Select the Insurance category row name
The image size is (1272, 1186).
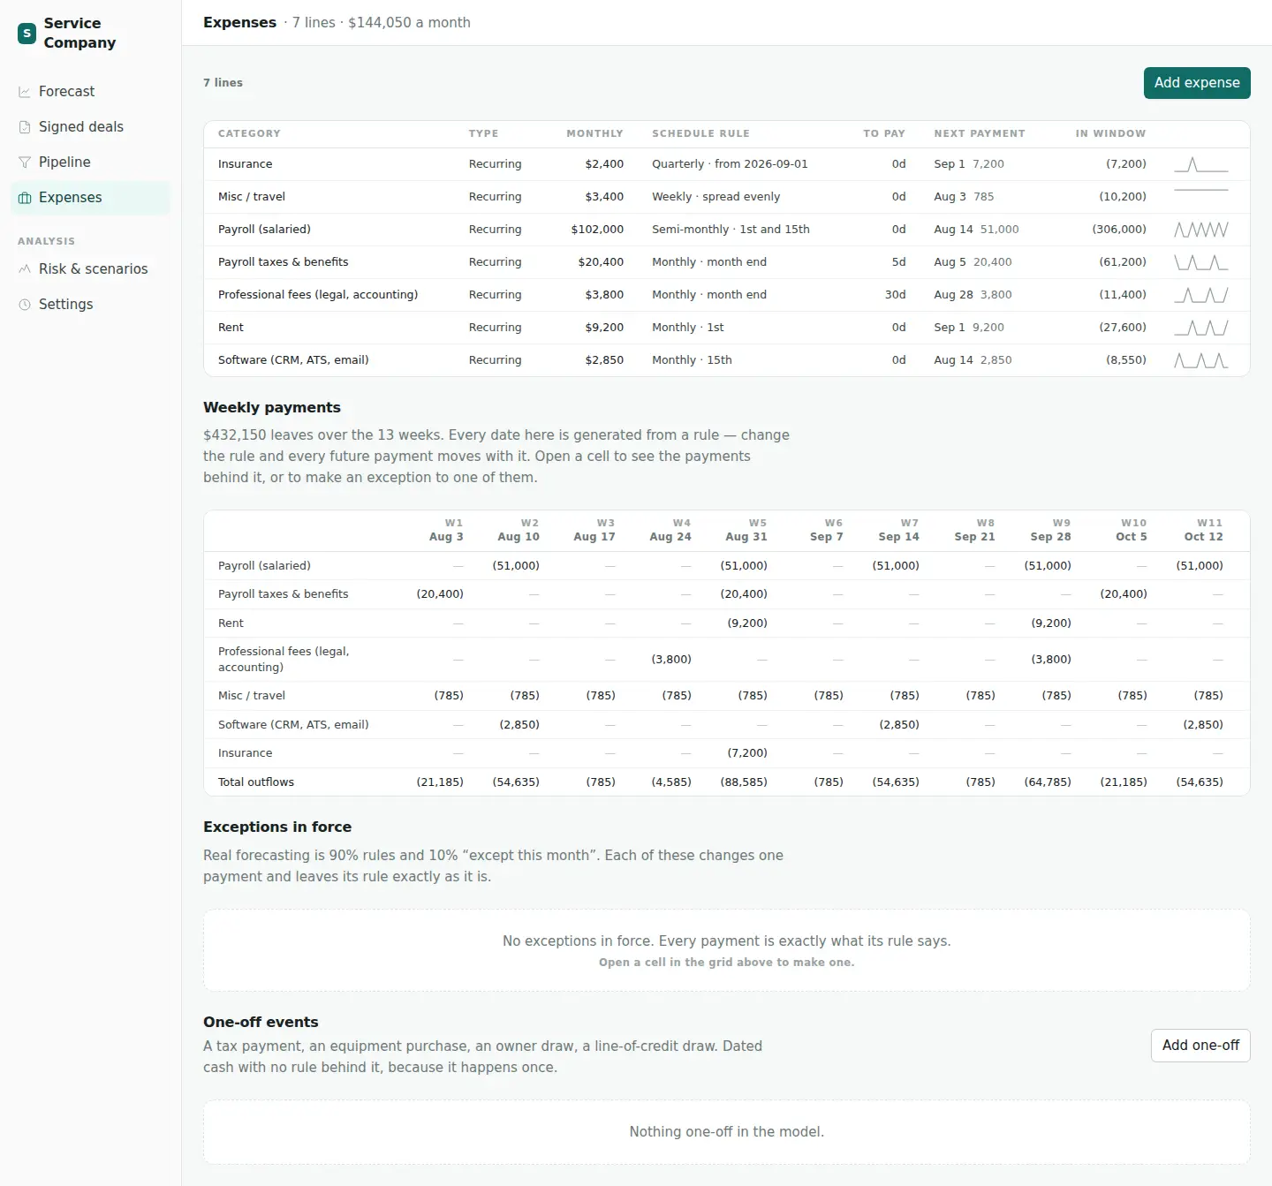pos(246,164)
